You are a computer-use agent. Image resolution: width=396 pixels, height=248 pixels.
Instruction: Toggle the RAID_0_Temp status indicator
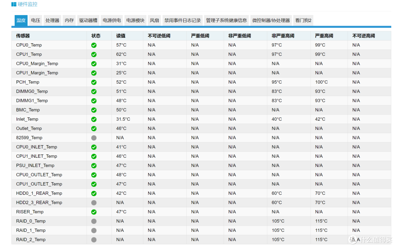(x=94, y=221)
